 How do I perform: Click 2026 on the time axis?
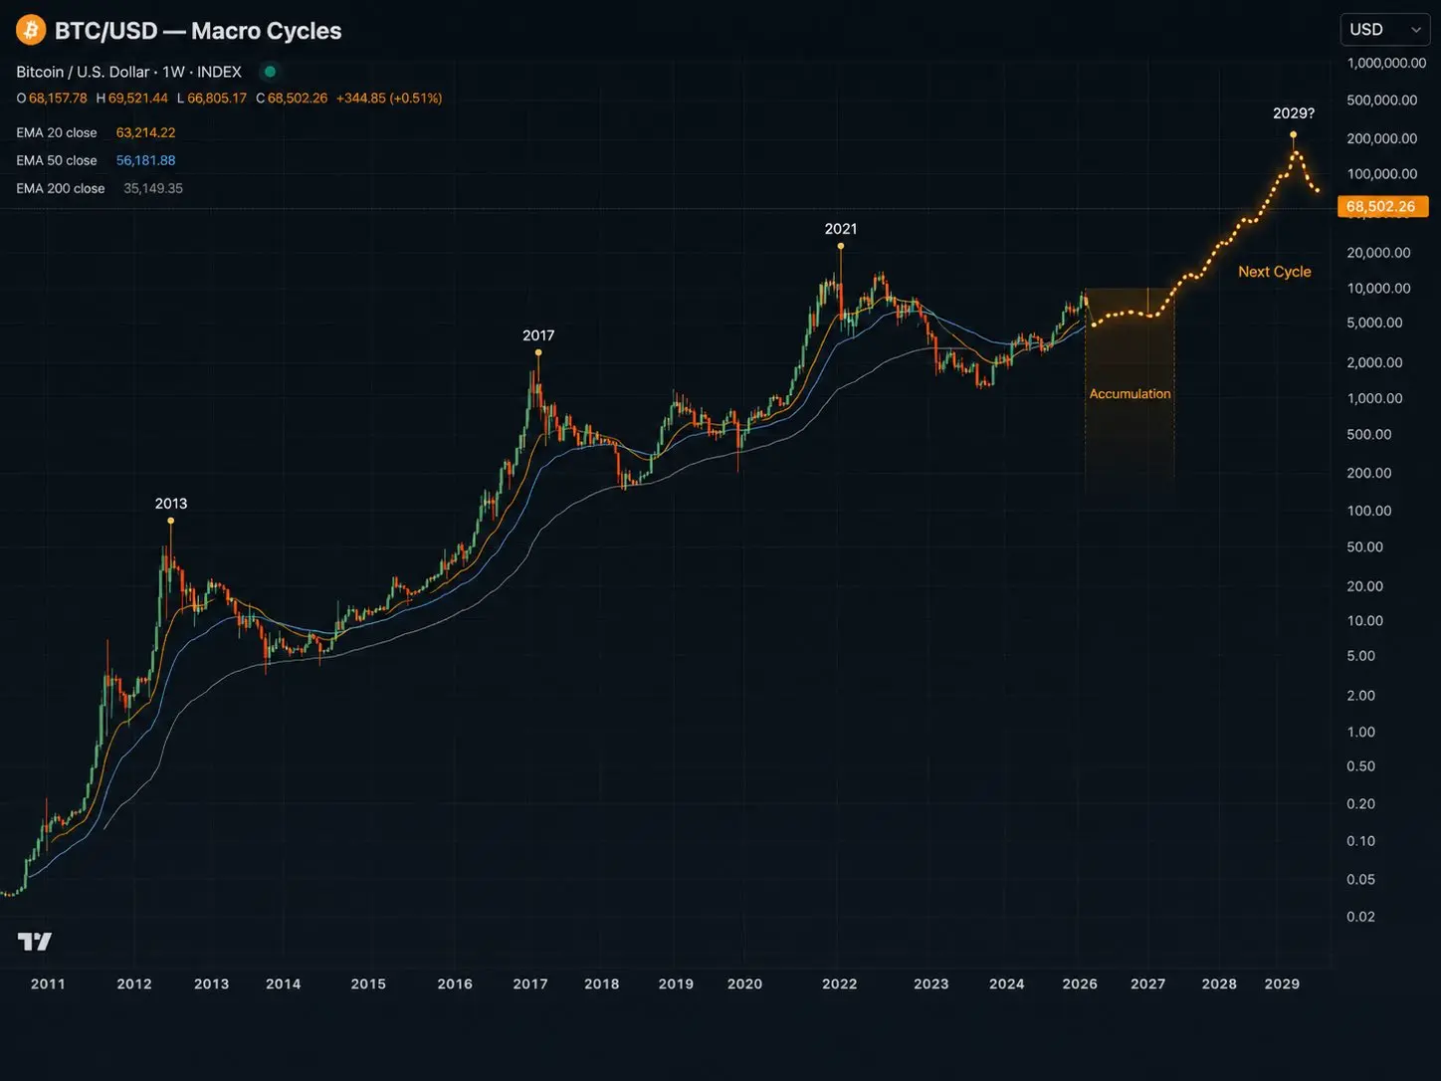[1080, 984]
